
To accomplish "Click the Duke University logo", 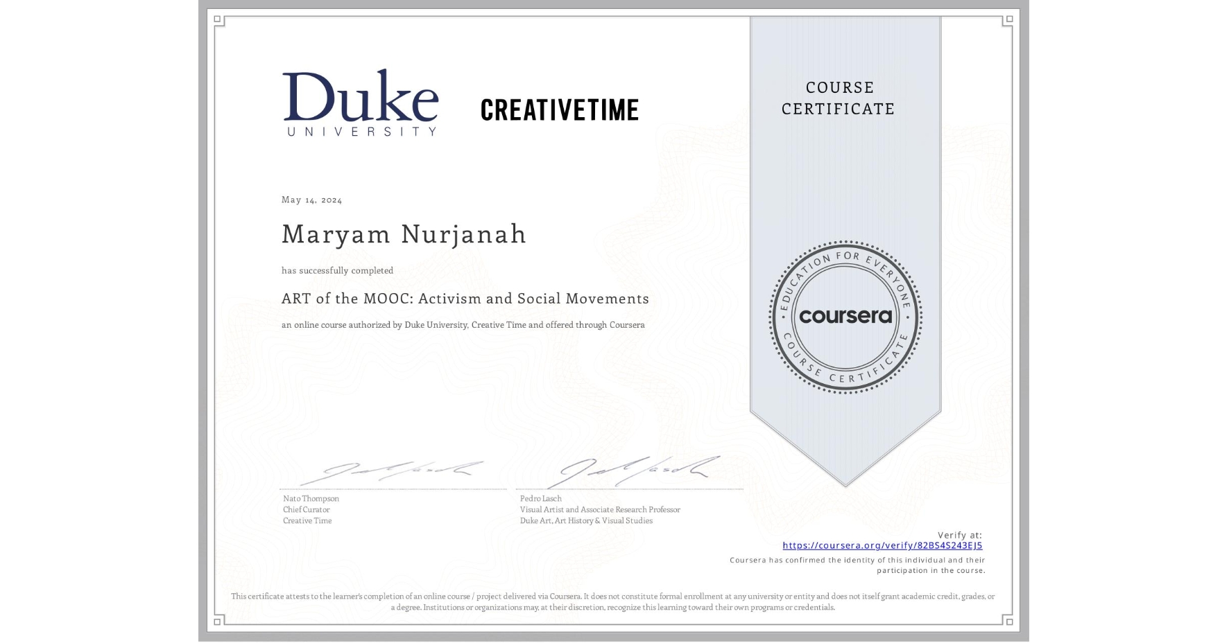I will click(361, 103).
